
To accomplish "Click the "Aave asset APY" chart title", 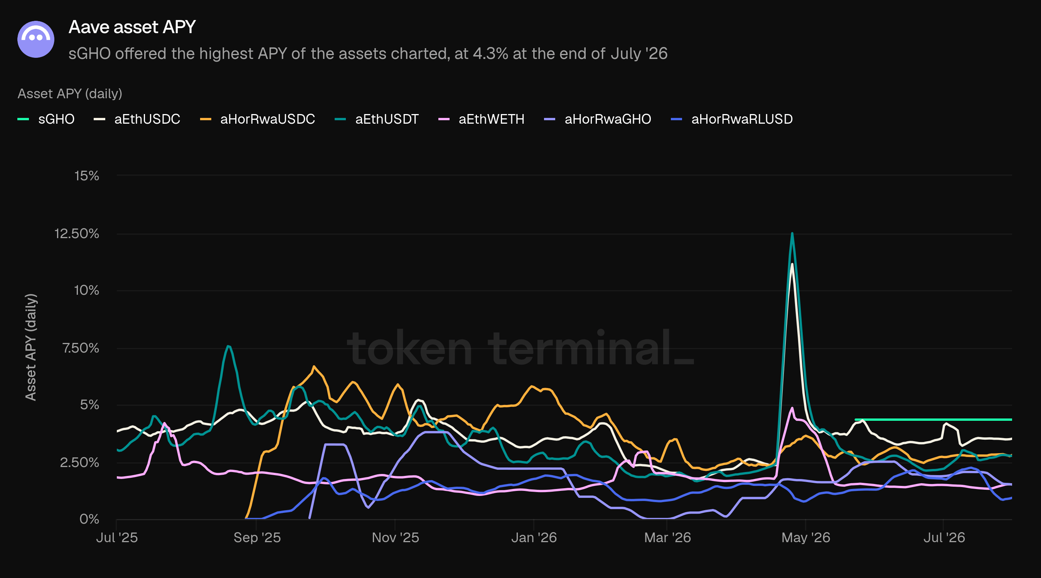I will [132, 27].
